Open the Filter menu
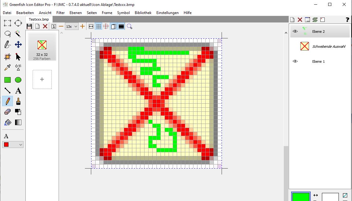This screenshot has width=352, height=201. point(60,13)
